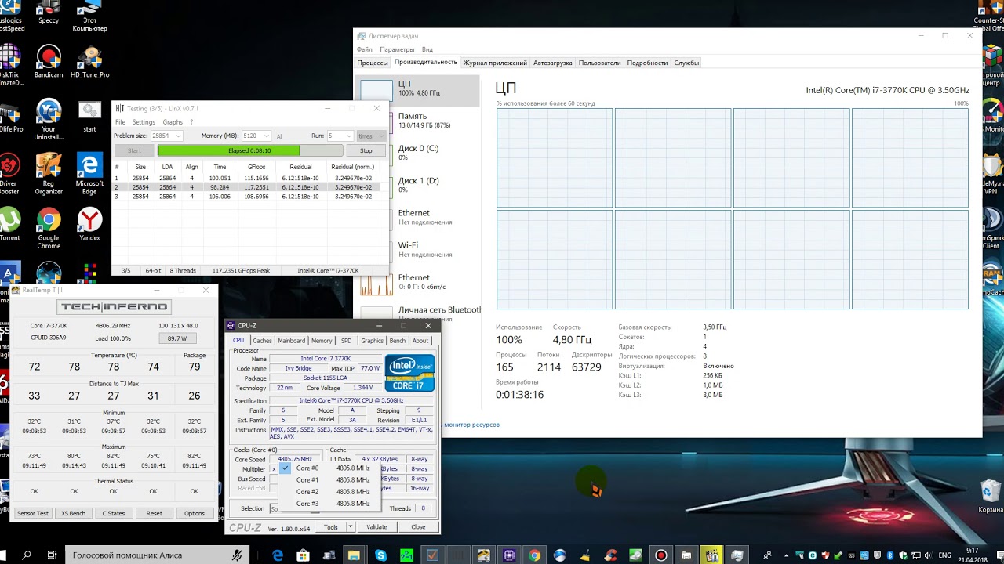Open Task View on the taskbar
Viewport: 1004px width, 564px height.
[x=52, y=555]
